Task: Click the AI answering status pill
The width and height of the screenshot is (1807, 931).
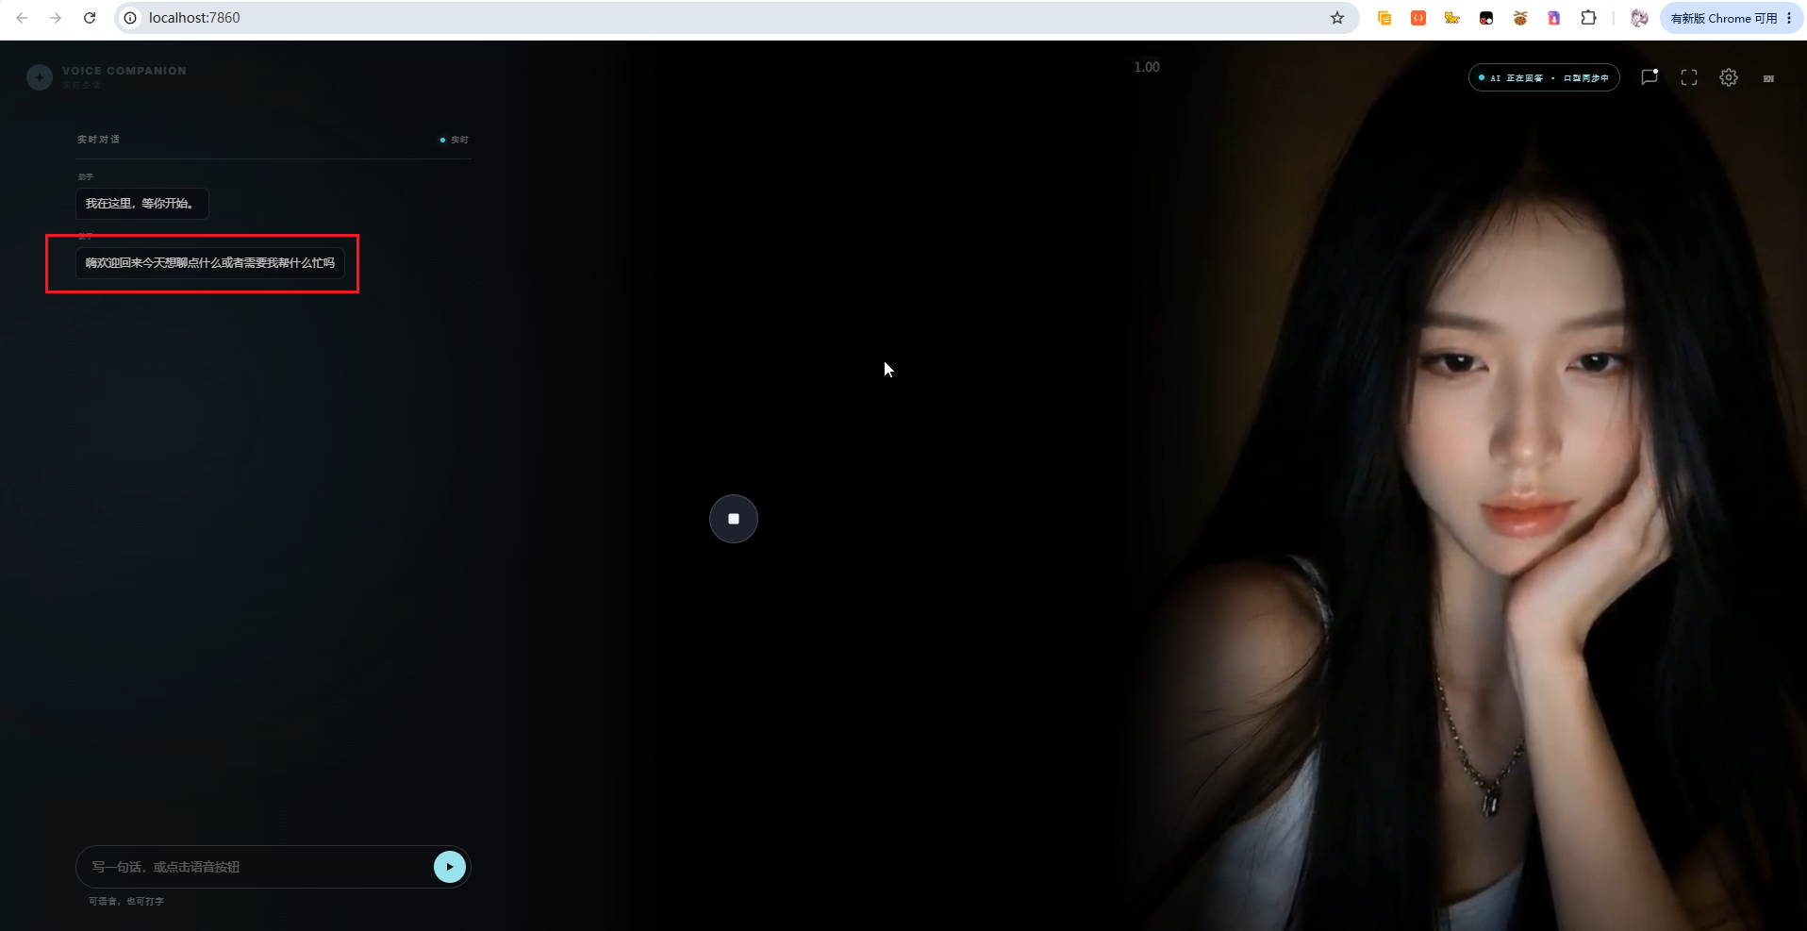Action: click(1544, 77)
